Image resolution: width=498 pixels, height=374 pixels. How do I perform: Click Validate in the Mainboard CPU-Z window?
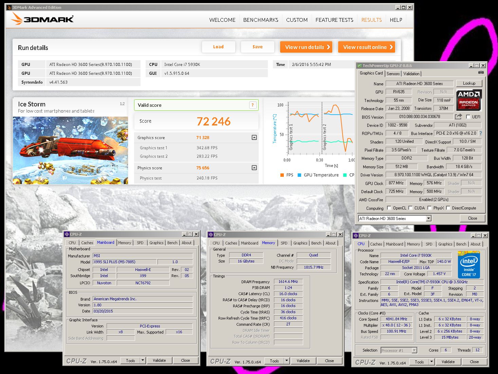[159, 360]
